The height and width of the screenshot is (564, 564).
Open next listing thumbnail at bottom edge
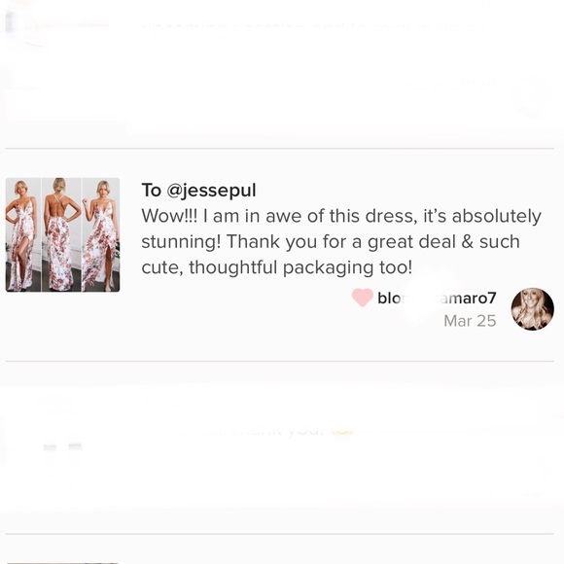pos(62,562)
